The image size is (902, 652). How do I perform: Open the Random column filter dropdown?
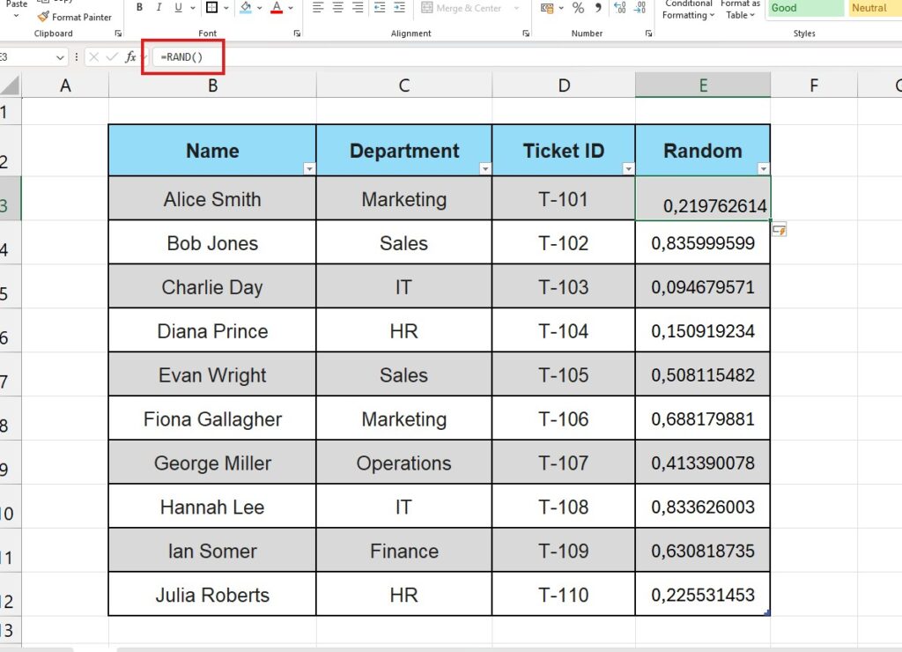coord(765,168)
